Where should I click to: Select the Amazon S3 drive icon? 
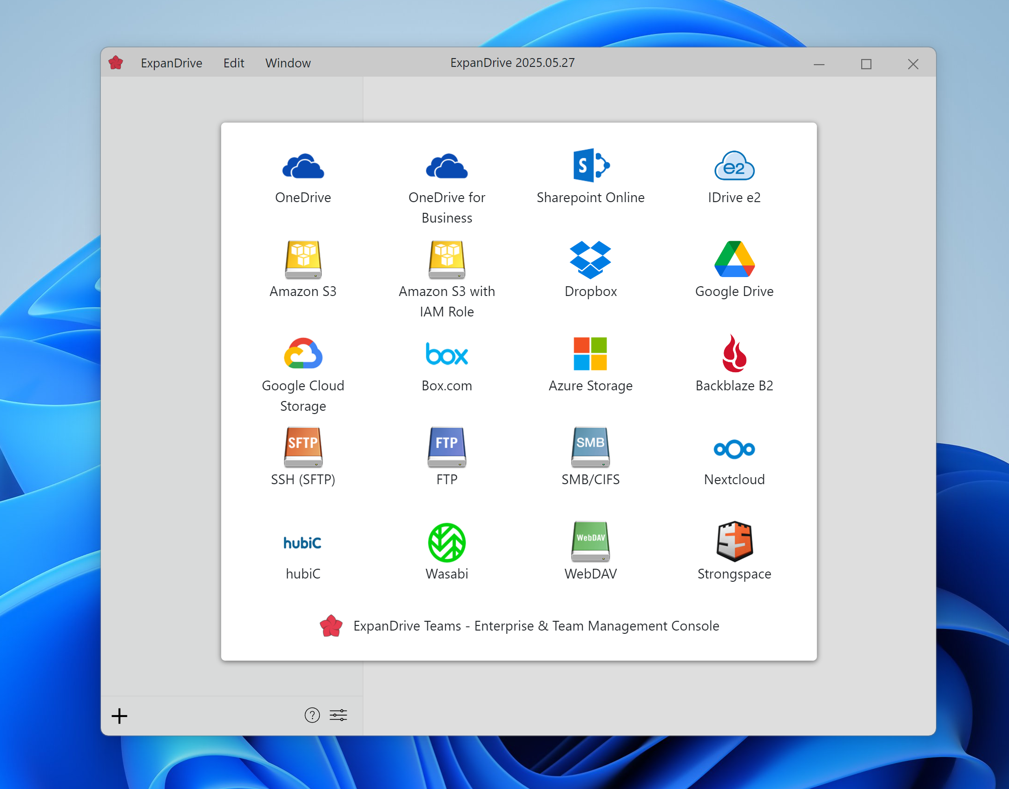303,259
